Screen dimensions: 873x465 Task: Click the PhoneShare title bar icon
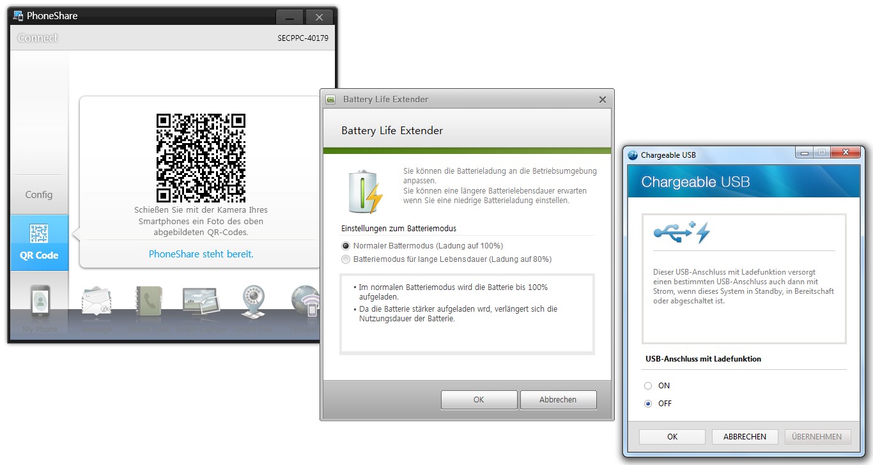tap(18, 16)
